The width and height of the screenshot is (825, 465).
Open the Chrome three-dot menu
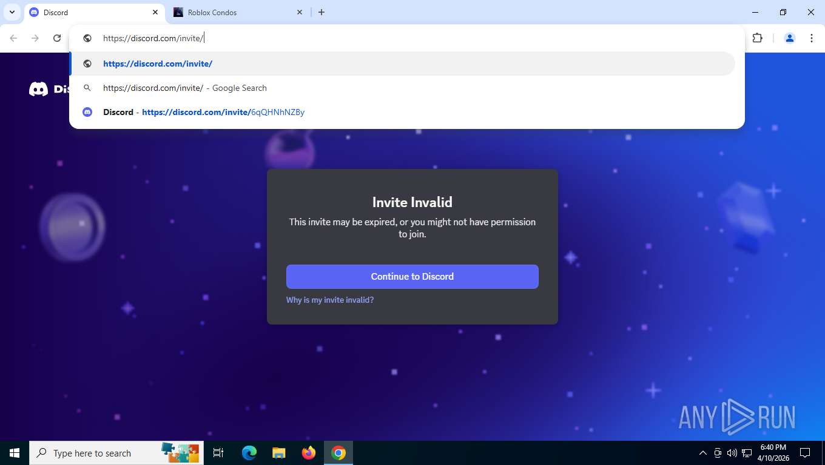812,38
